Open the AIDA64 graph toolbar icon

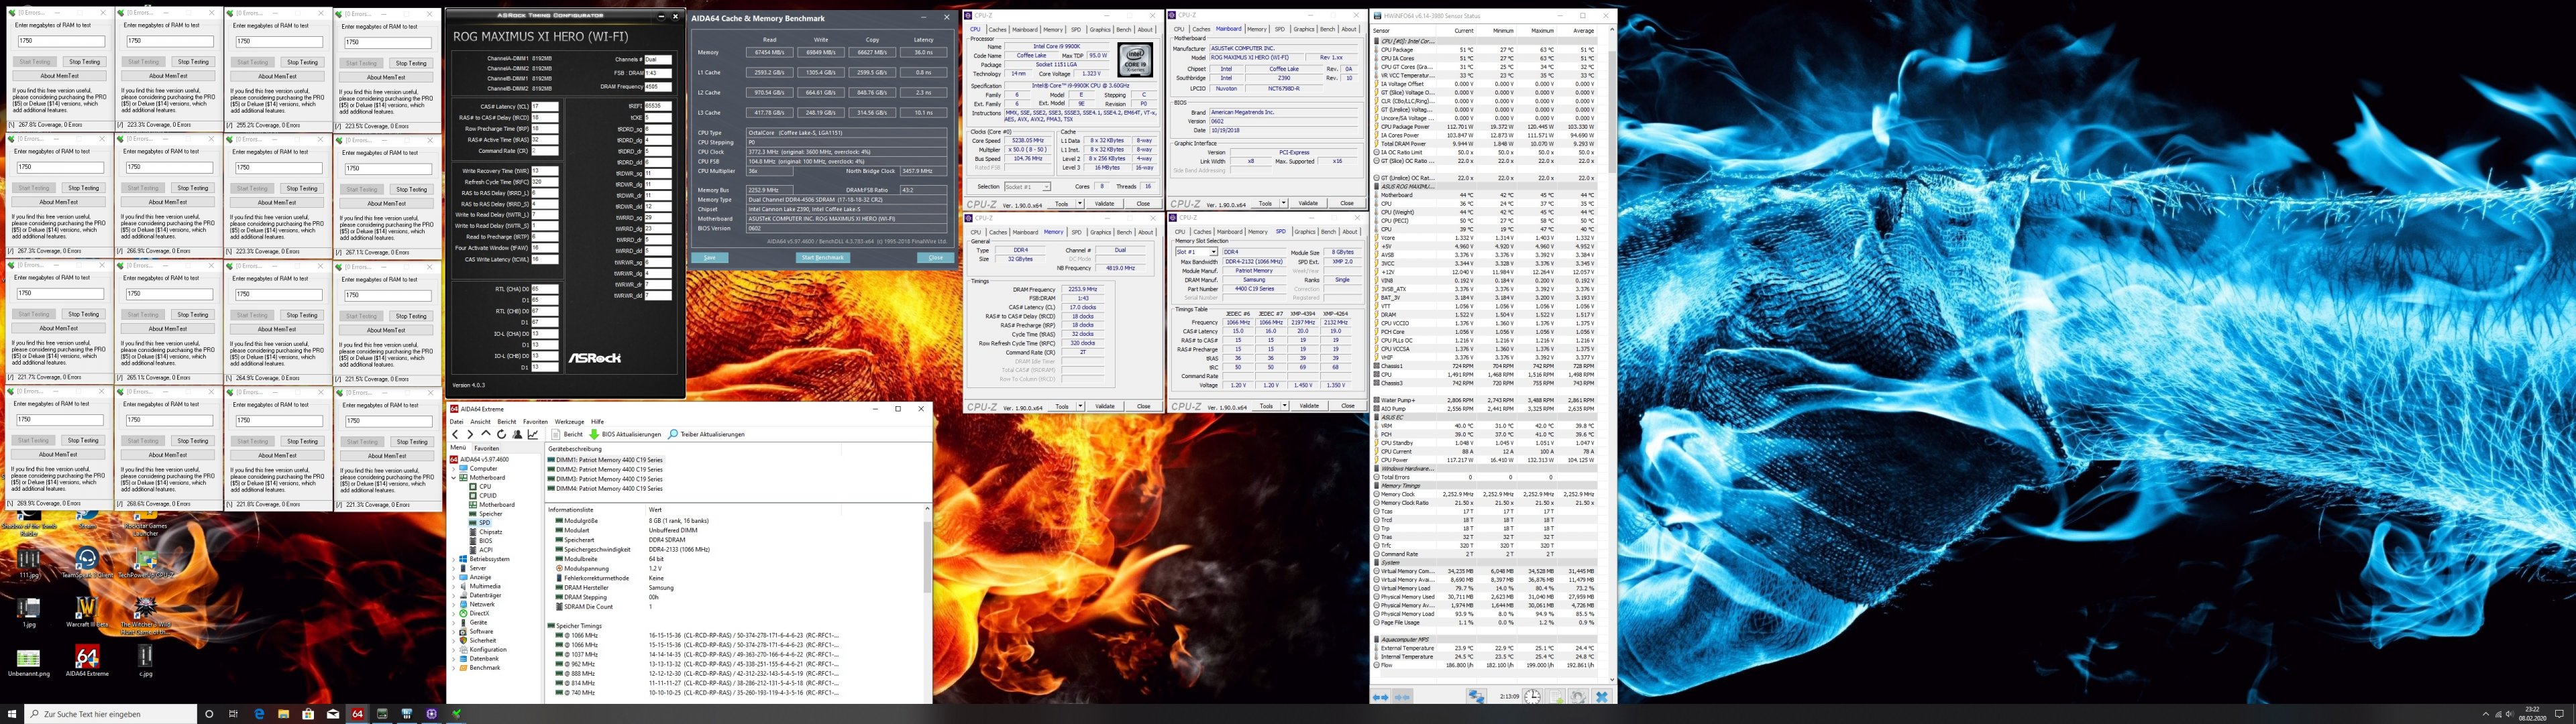tap(532, 434)
